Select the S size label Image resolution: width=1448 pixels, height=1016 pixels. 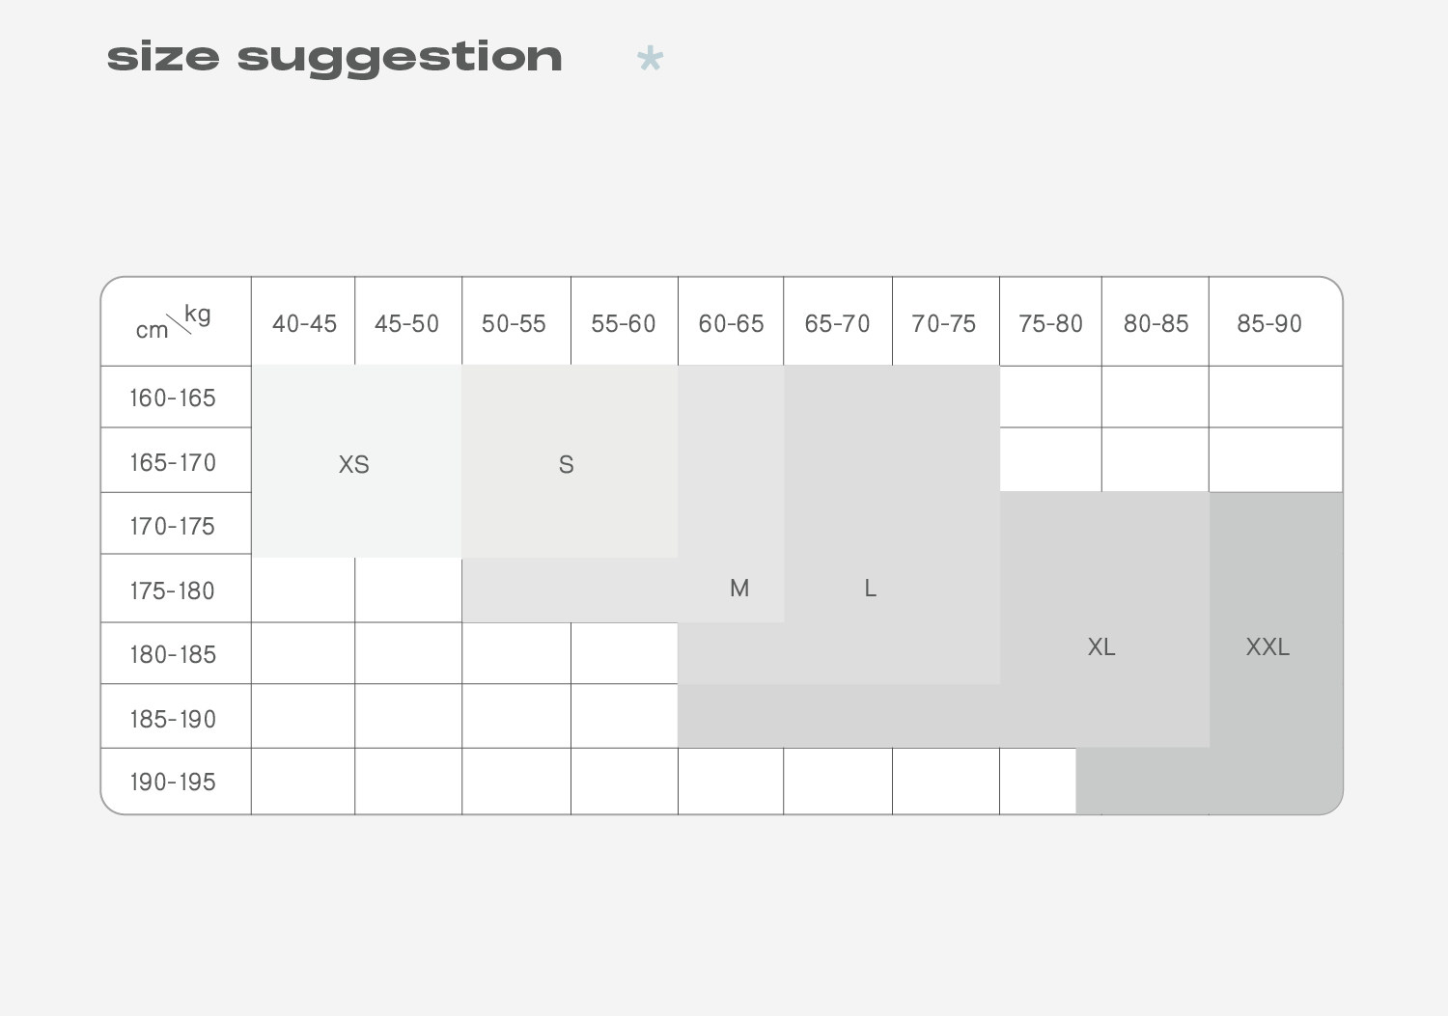[x=567, y=464]
